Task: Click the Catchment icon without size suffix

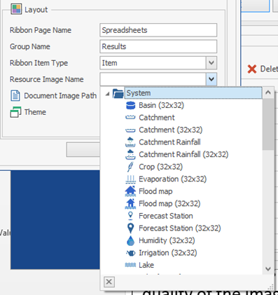Action: (x=130, y=118)
